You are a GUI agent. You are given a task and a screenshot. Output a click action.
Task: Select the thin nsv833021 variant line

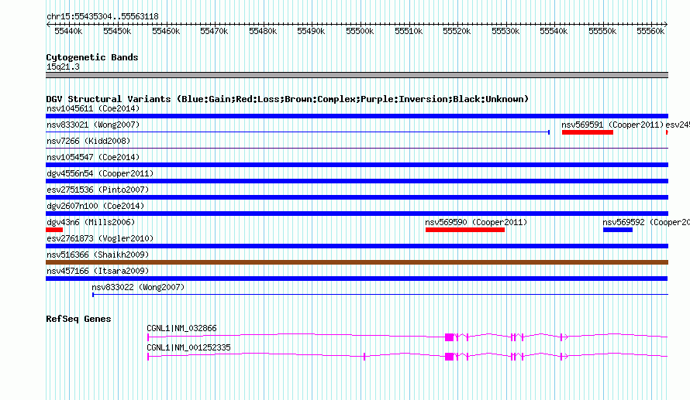tap(298, 132)
